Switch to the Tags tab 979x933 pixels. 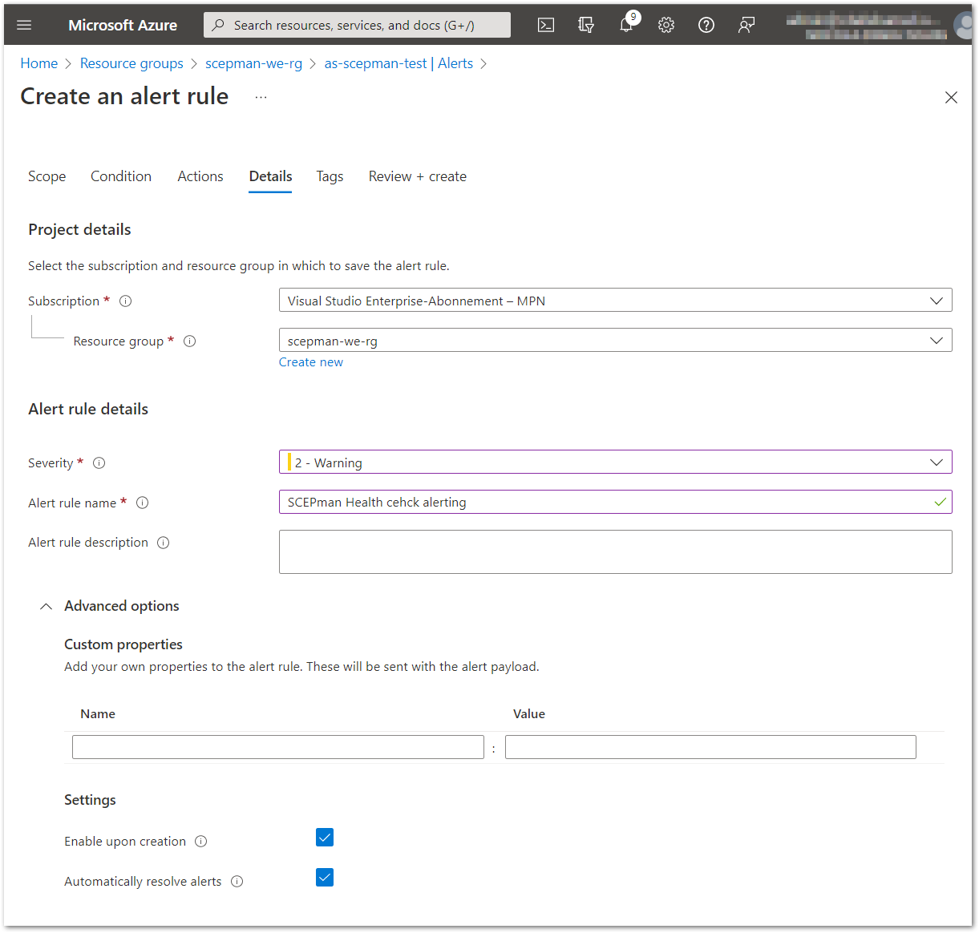pos(330,176)
